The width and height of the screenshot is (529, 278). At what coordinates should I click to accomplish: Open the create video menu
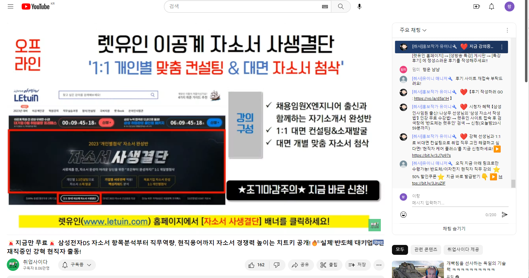click(x=476, y=6)
